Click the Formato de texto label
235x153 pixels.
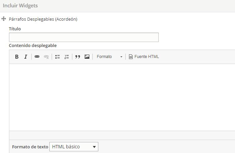tap(30, 147)
